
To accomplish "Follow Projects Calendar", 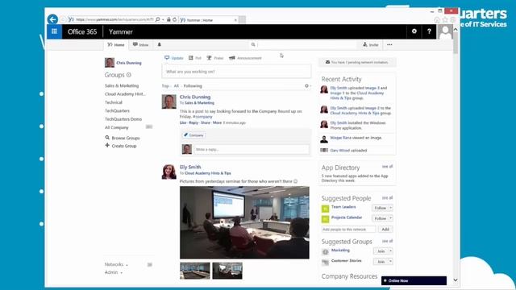I will [380, 218].
